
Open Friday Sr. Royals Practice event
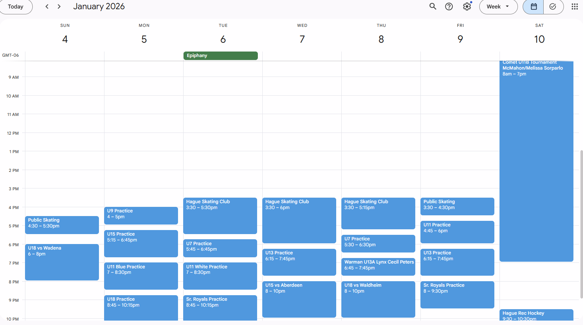pyautogui.click(x=457, y=294)
